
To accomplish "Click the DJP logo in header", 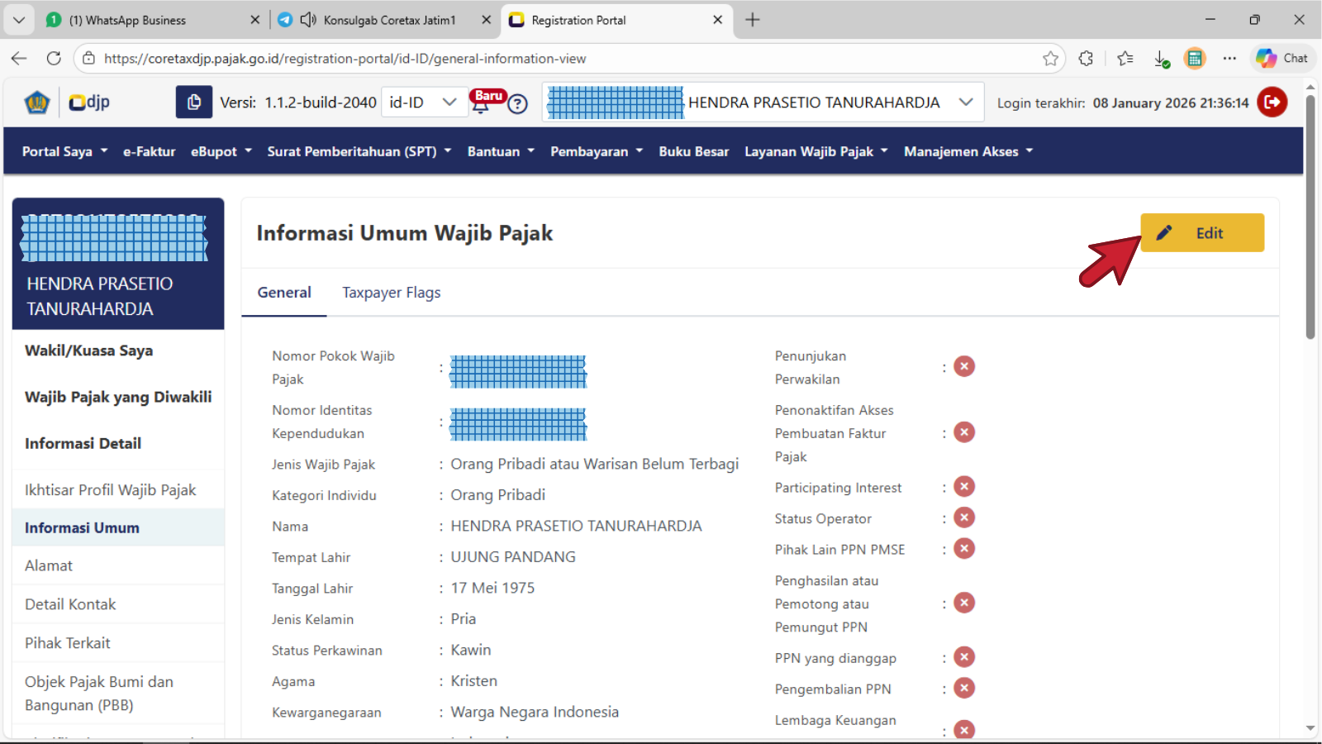I will pyautogui.click(x=89, y=103).
